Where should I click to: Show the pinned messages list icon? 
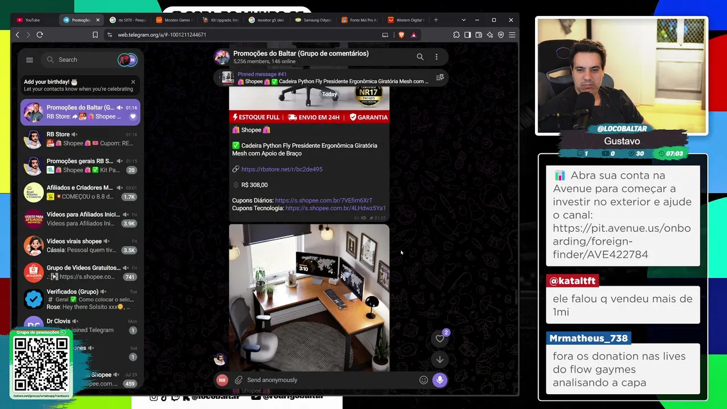pos(440,78)
